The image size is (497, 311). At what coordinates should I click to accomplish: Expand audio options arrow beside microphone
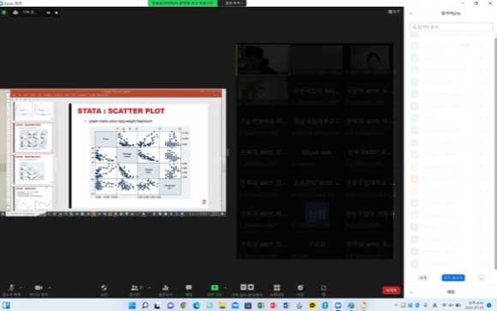point(21,288)
